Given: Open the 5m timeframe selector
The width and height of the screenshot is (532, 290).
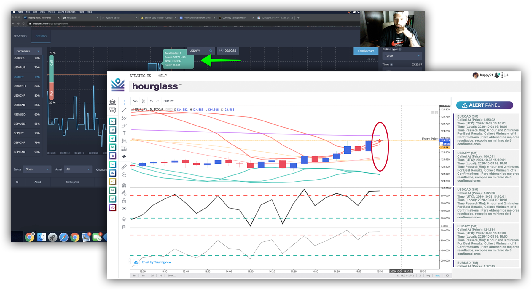Looking at the screenshot, I should tap(135, 101).
